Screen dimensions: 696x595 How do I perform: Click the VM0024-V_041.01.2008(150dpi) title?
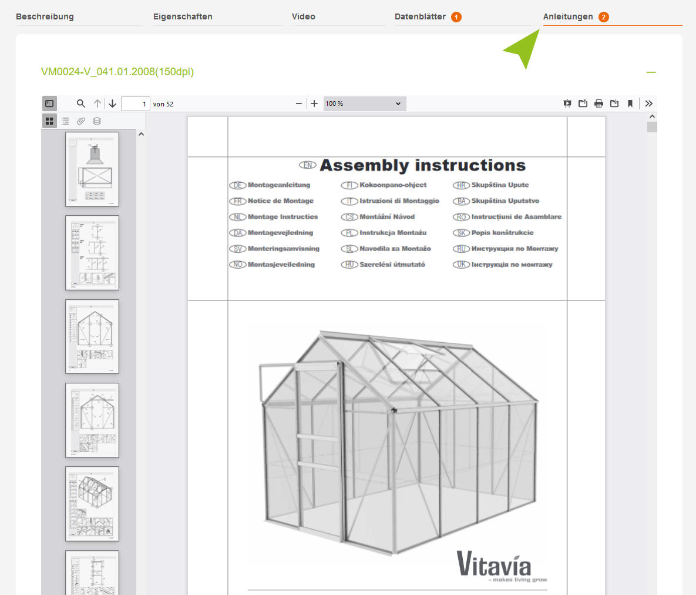[117, 72]
